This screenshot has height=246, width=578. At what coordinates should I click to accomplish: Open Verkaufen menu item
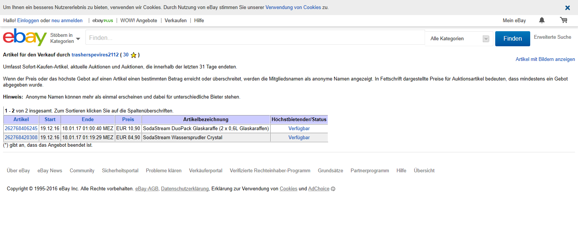pos(176,21)
